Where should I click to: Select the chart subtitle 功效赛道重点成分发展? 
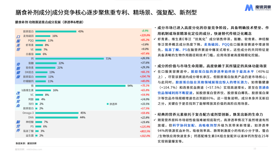coord(45,22)
